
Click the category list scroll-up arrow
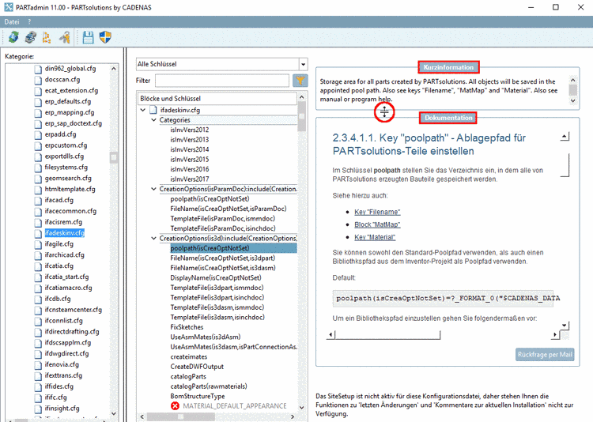click(x=113, y=69)
